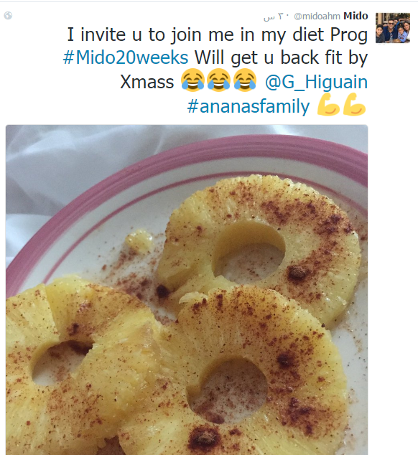The image size is (418, 455).
Task: Click the globe icon beside the tweet
Action: click(x=8, y=15)
